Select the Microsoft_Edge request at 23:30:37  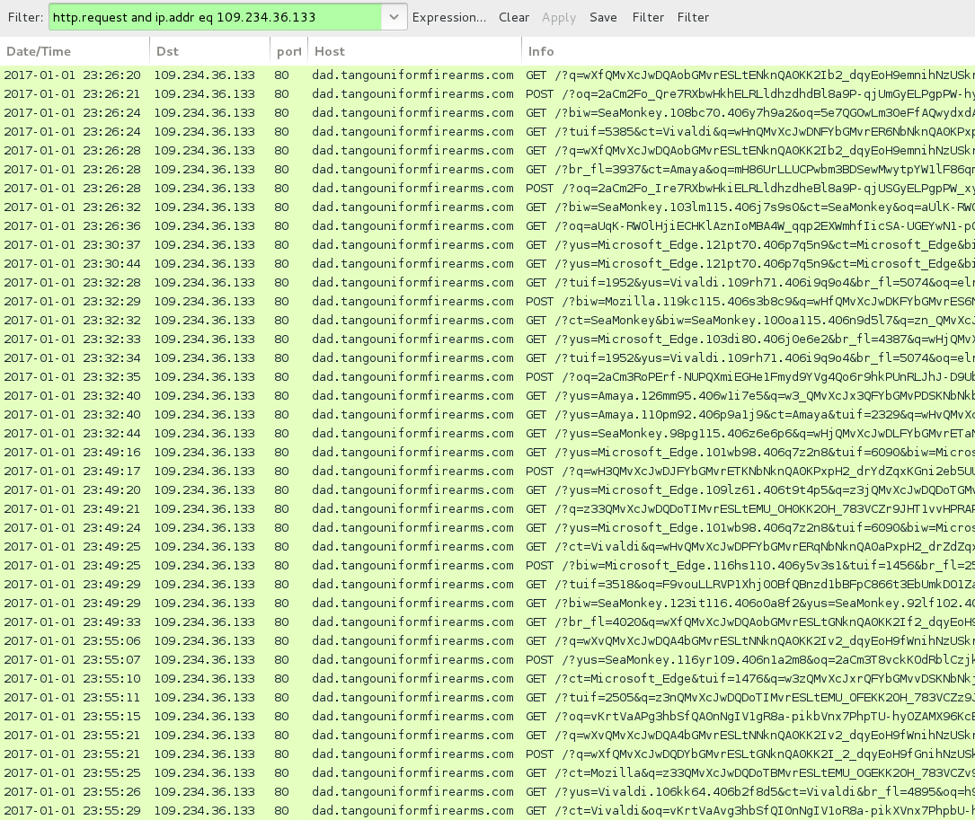tap(487, 245)
